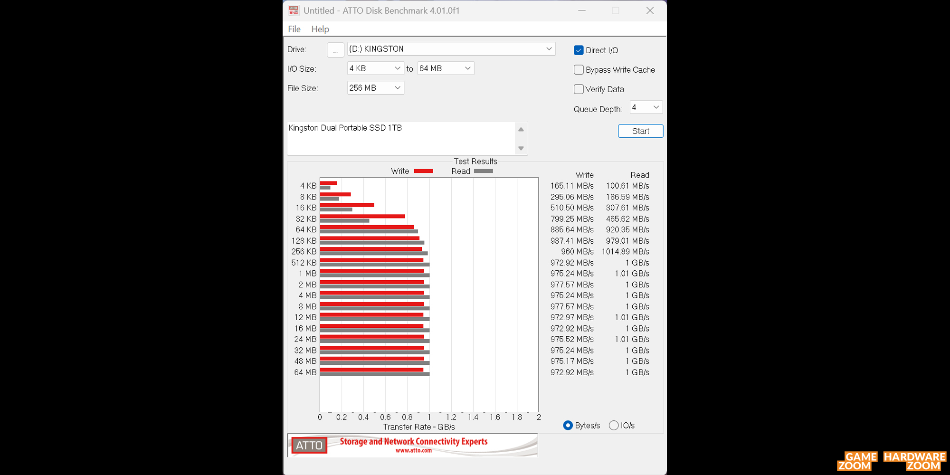This screenshot has width=950, height=475.
Task: Open the File menu
Action: coord(294,29)
